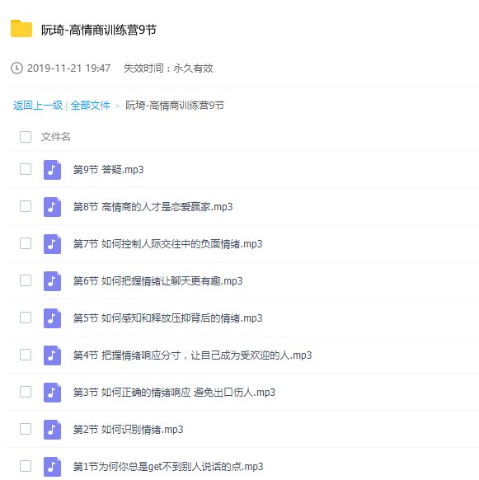
Task: Open file 第8节 高情商的人才是恋爱赢家.mp3
Action: pos(153,207)
